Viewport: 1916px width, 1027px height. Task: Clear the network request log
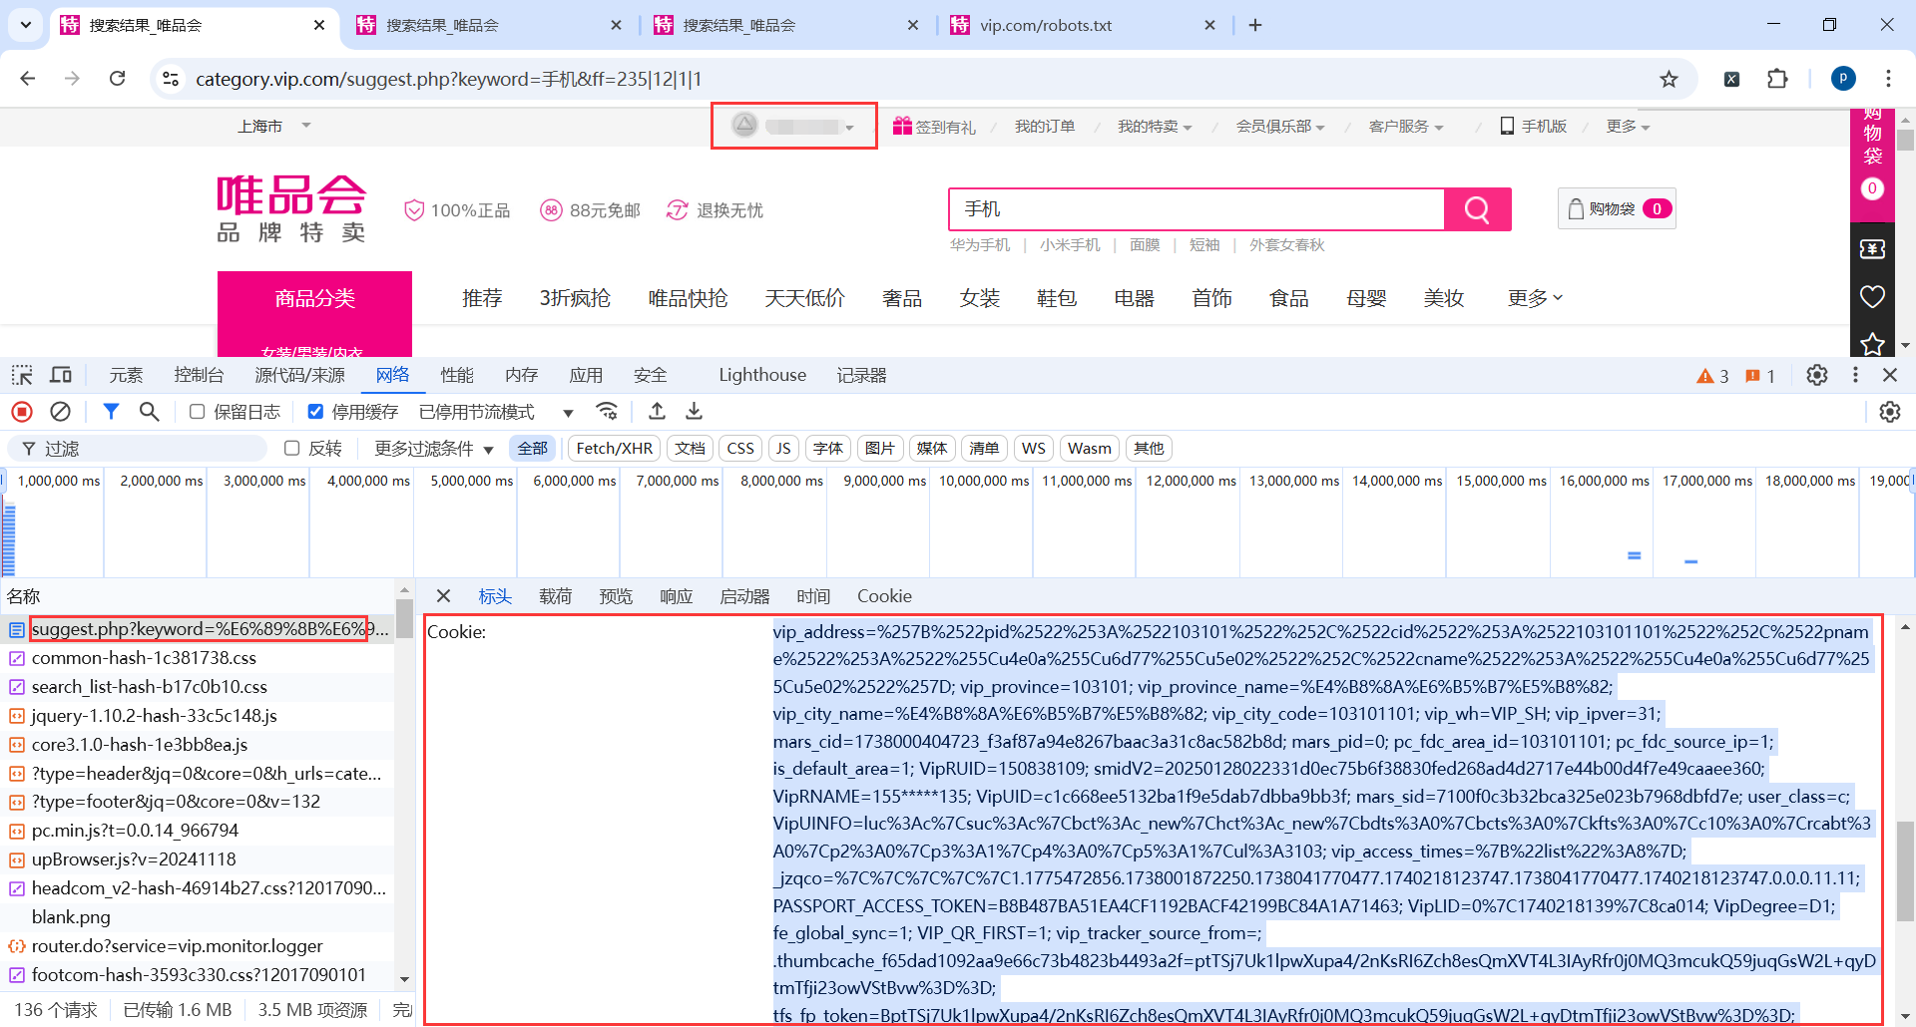pyautogui.click(x=60, y=411)
